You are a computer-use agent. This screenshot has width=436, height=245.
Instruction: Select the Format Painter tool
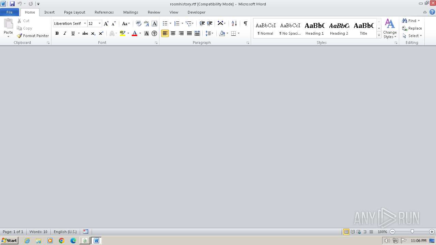33,36
